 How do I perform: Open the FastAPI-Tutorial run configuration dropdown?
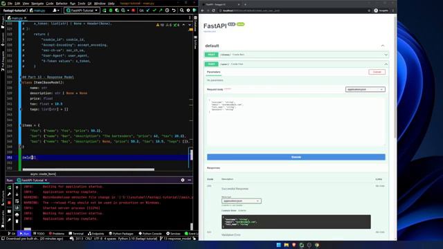click(82, 10)
